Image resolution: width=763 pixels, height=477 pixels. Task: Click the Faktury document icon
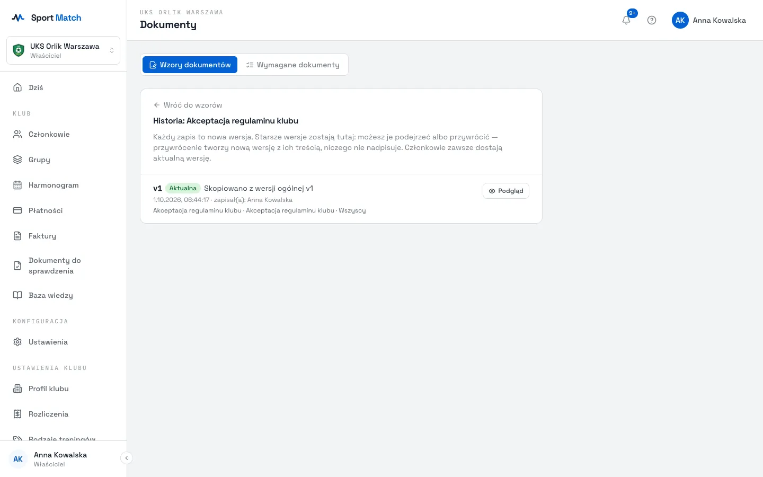tap(17, 236)
